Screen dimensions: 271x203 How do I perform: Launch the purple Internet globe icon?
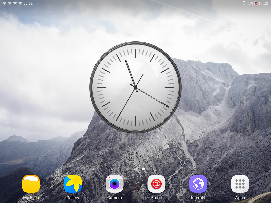(198, 184)
